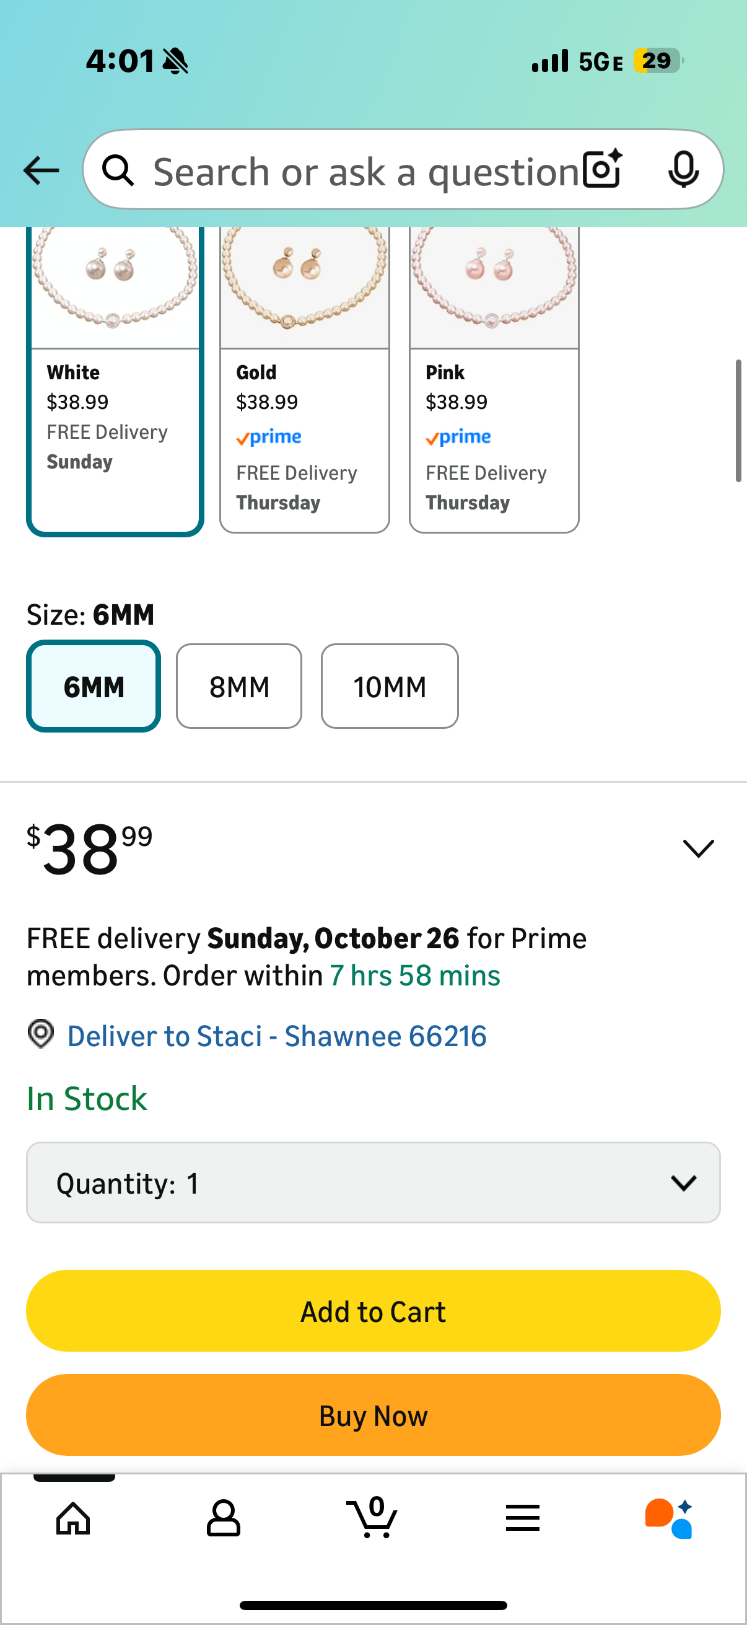Select the 8MM size option
Screen dimensions: 747x1625
(x=239, y=686)
